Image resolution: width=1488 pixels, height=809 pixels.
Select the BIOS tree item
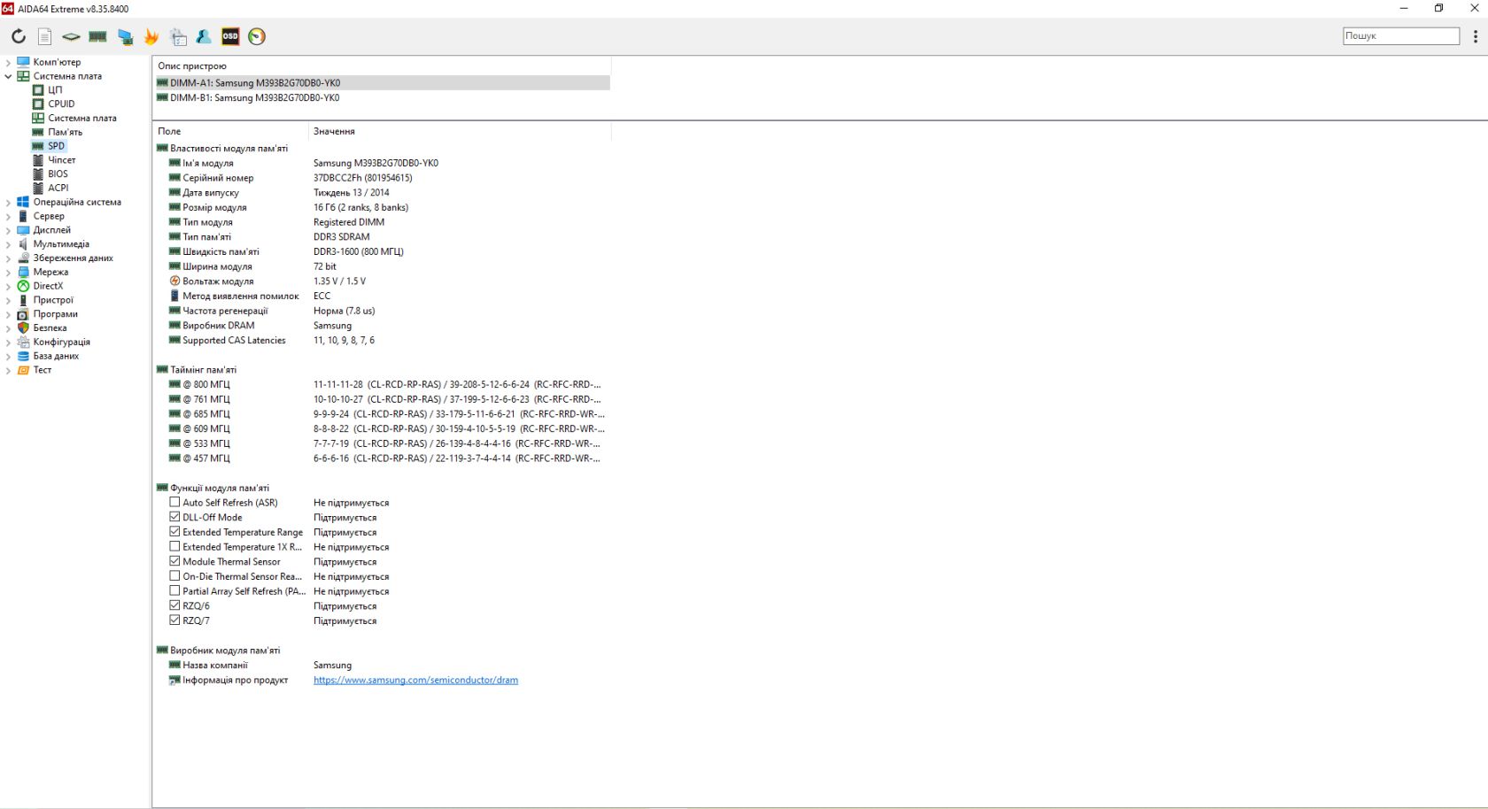pos(58,174)
